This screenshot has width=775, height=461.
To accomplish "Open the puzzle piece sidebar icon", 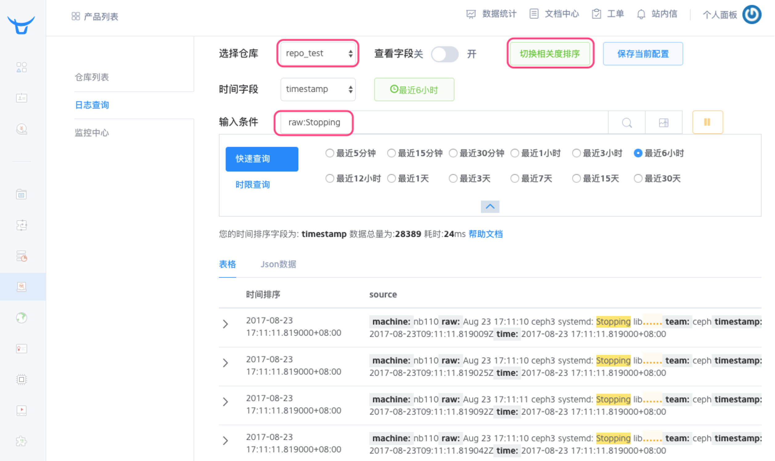I will 21,441.
